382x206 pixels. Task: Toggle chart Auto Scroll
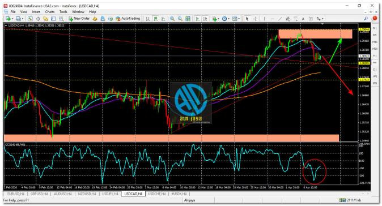coord(197,19)
